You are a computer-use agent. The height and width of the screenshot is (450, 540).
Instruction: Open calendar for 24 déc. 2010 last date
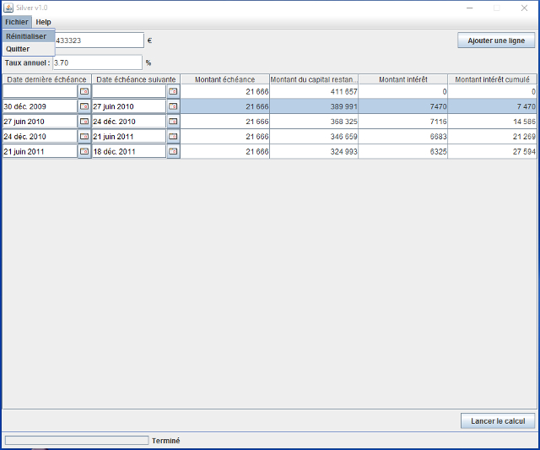point(84,137)
